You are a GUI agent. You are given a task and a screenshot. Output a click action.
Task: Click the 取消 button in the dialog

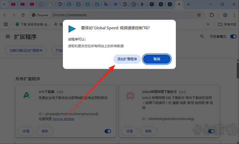coord(157,59)
